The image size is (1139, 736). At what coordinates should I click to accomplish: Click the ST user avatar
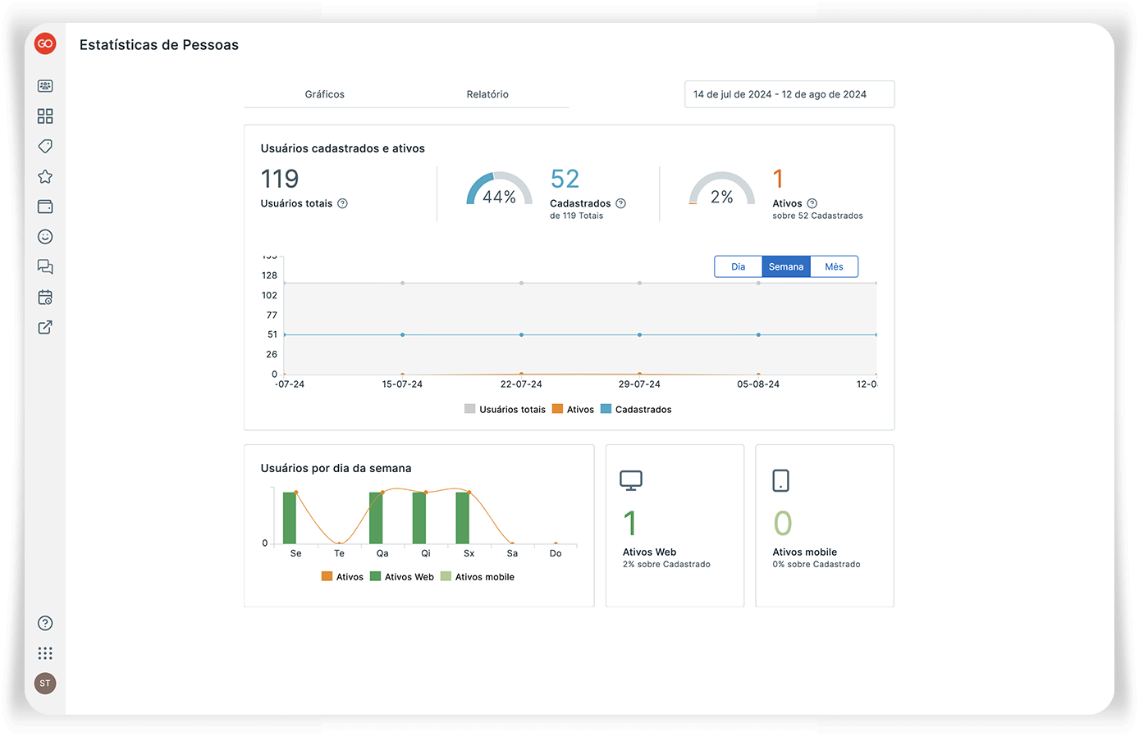[45, 684]
